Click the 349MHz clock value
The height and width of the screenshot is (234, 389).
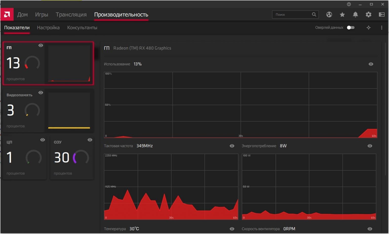[145, 146]
